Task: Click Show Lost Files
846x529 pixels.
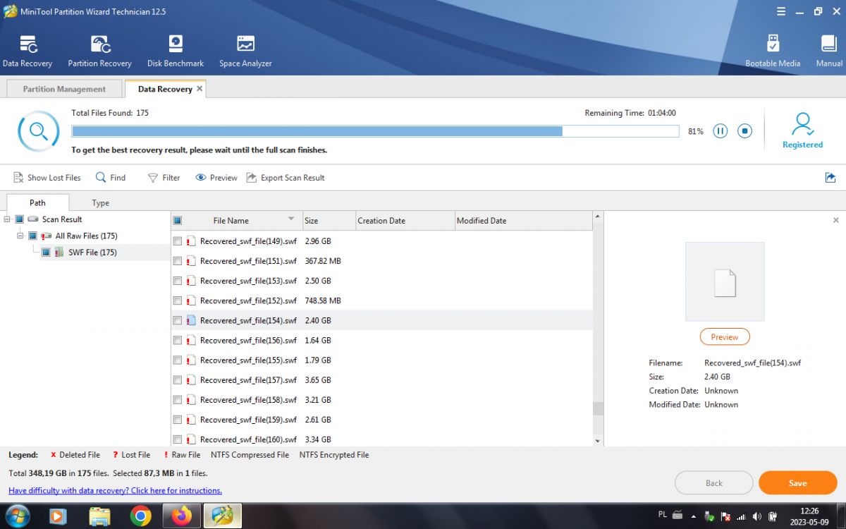Action: [x=47, y=178]
